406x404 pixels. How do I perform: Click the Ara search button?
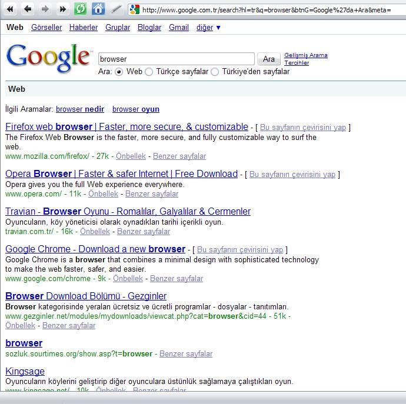click(269, 59)
